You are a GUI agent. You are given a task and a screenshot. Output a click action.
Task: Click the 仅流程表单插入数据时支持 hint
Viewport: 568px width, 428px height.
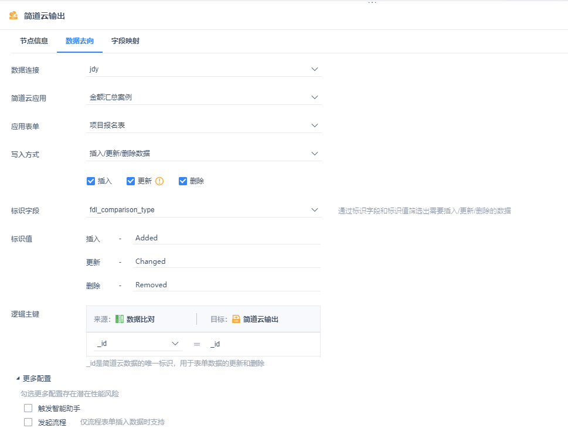coord(123,422)
